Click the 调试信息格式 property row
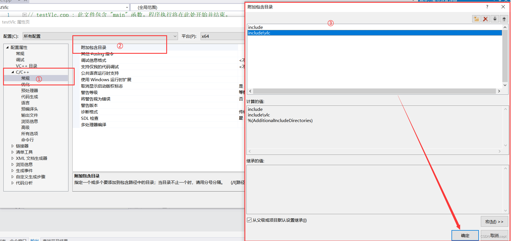The height and width of the screenshot is (241, 511). click(x=159, y=60)
